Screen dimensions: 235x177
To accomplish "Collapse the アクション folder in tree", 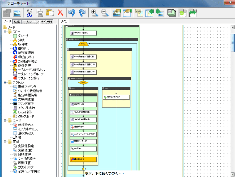I will tap(5, 82).
